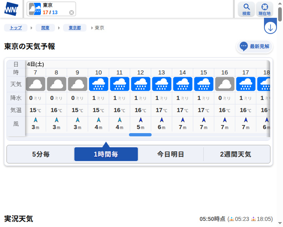Go to トップ breadcrumb link
Screen dimensions: 283x227
click(16, 28)
